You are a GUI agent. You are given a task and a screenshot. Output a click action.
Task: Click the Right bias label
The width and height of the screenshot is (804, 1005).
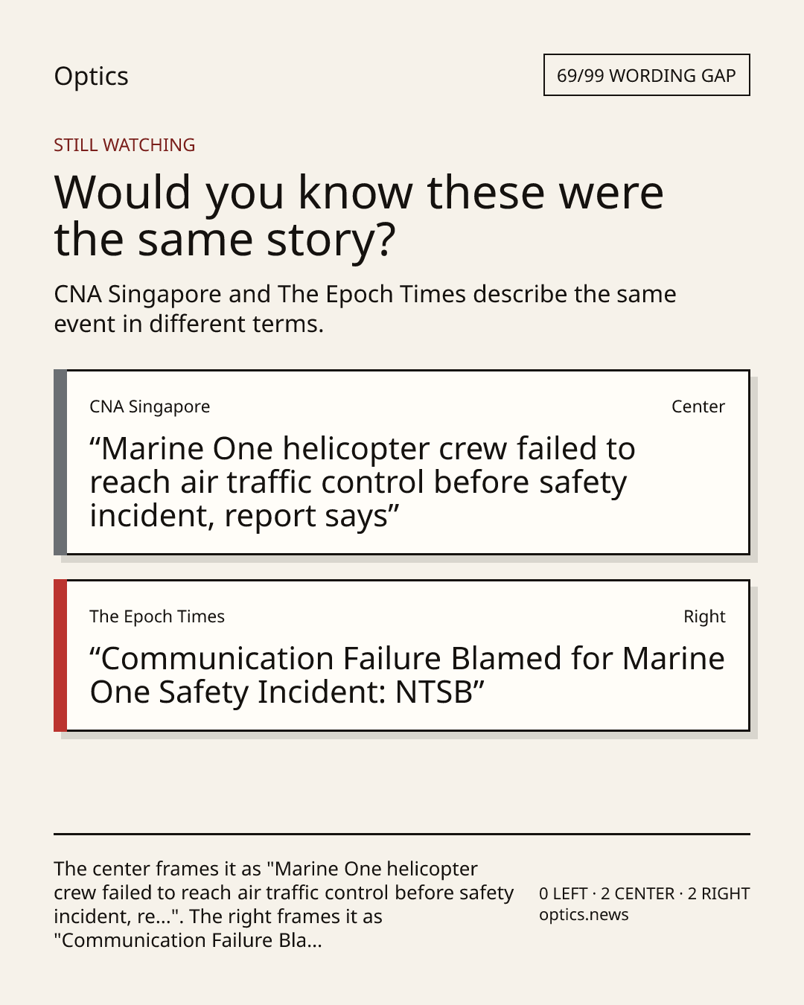point(704,616)
